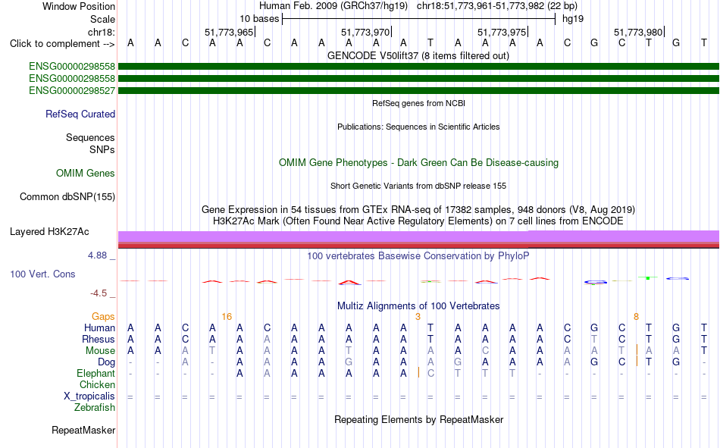Click the orange Gaps row label
720x448 pixels.
point(103,317)
